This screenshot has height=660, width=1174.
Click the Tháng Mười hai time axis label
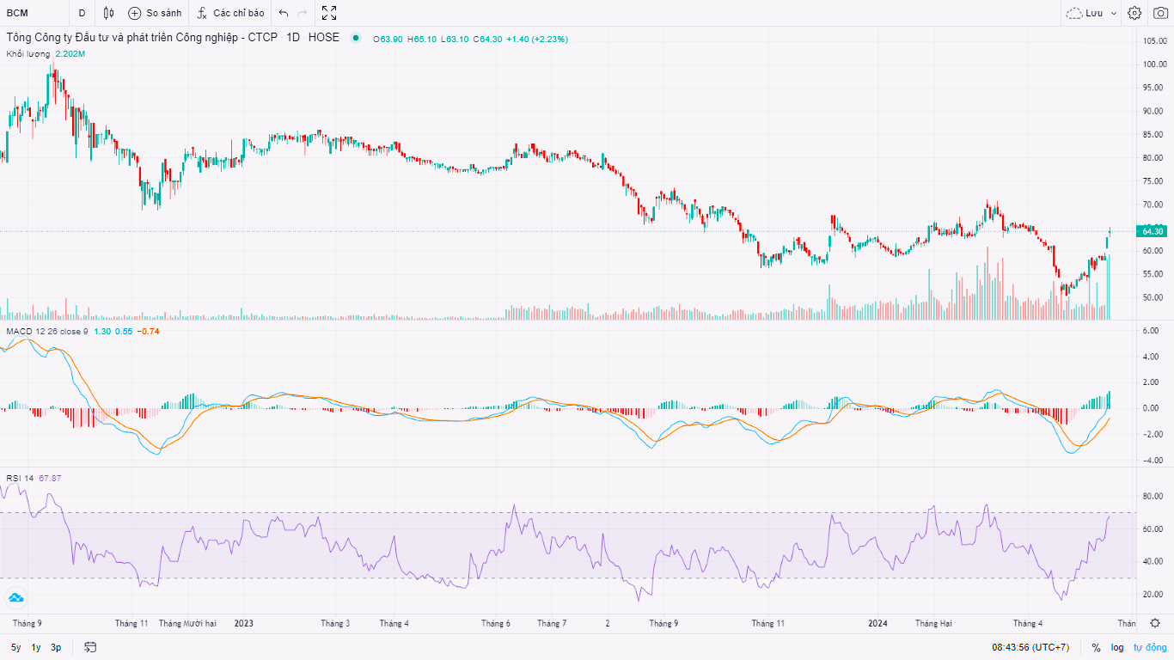pos(187,623)
